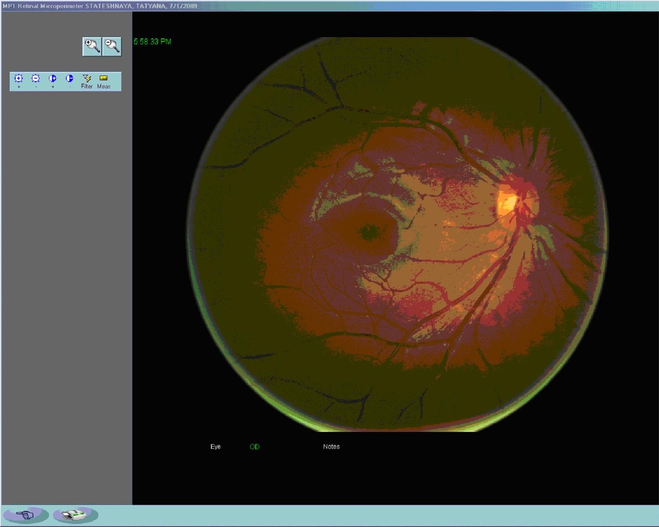Click the Filter text label

pos(87,86)
